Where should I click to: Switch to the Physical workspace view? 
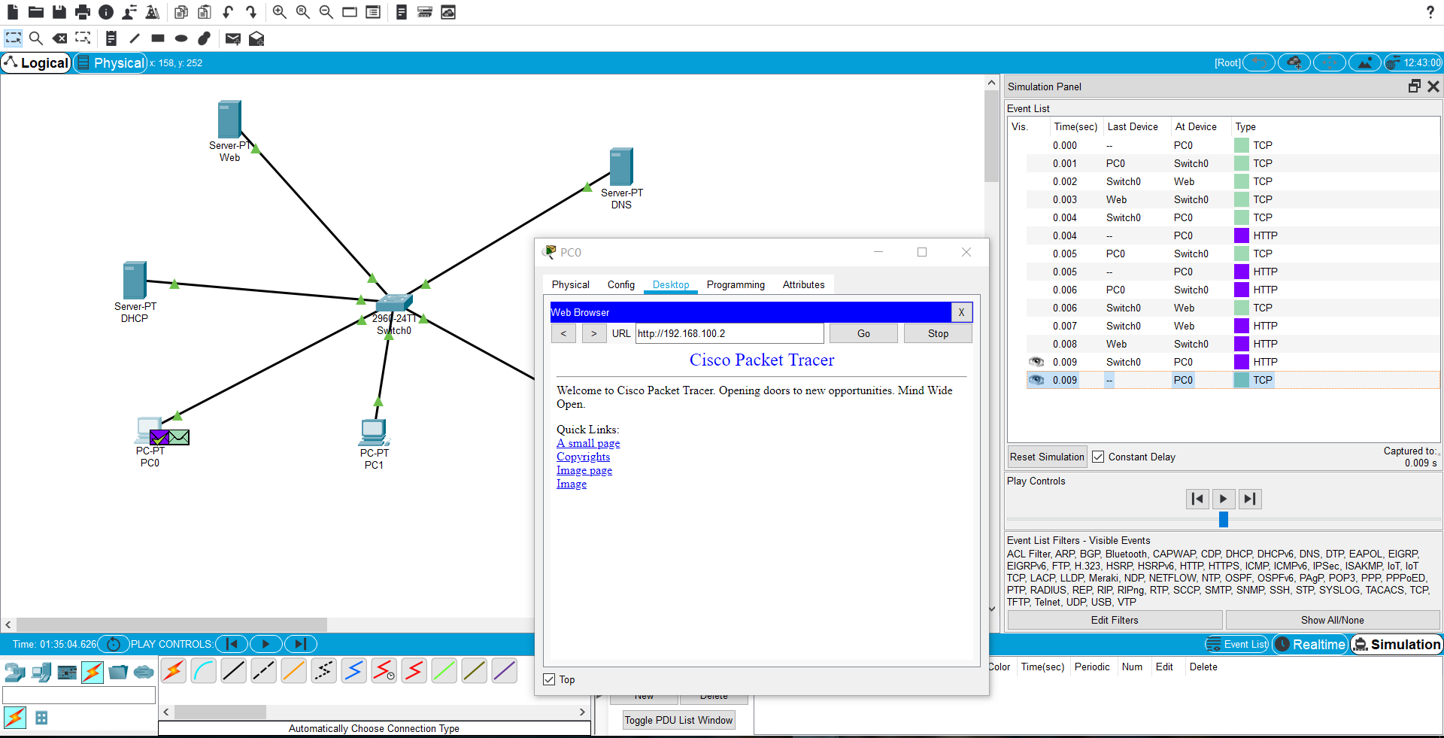click(111, 62)
